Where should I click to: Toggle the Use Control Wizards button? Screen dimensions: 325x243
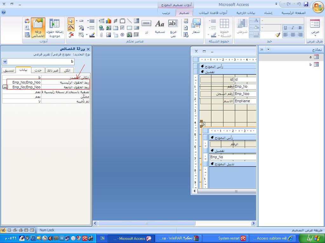(x=71, y=28)
